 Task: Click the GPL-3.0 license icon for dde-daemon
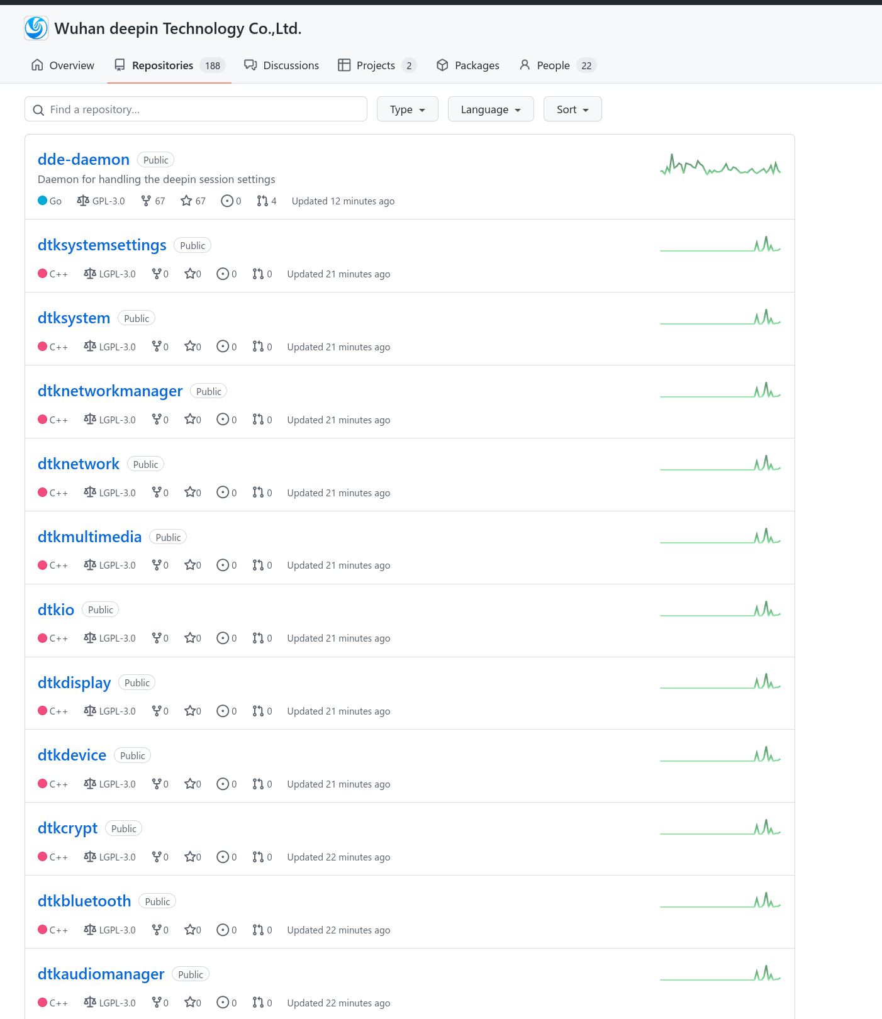click(83, 201)
